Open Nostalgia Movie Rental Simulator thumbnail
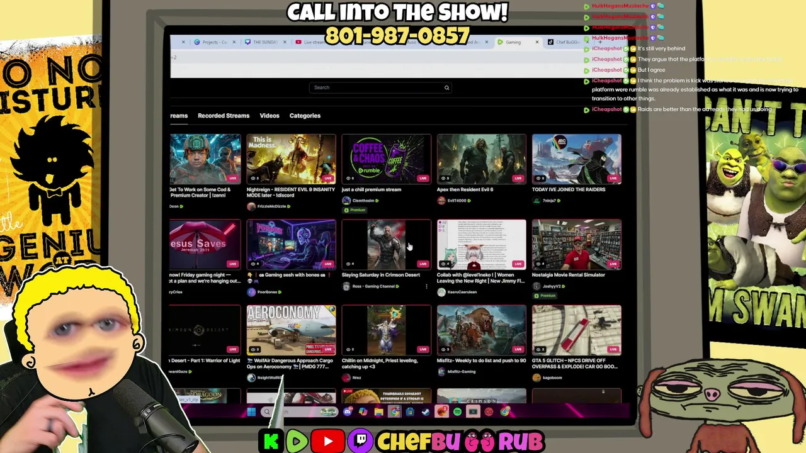The height and width of the screenshot is (453, 806). pyautogui.click(x=576, y=244)
